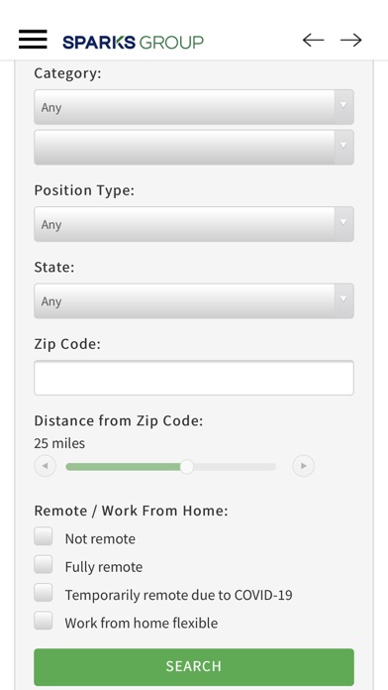Open the hamburger navigation menu

point(33,40)
